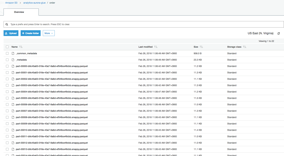The height and width of the screenshot is (156, 284).
Task: Sort by Storage class sort icon
Action: (245, 47)
